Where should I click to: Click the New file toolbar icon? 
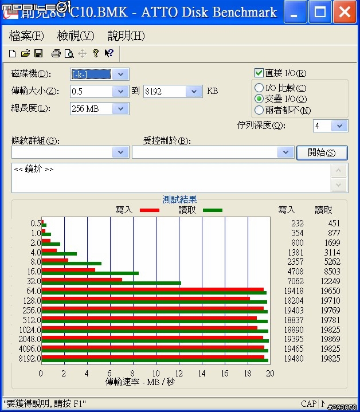point(13,53)
